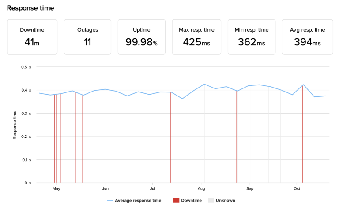Click the Oct label on the x-axis
Screen dimensions: 339x210
pos(297,189)
